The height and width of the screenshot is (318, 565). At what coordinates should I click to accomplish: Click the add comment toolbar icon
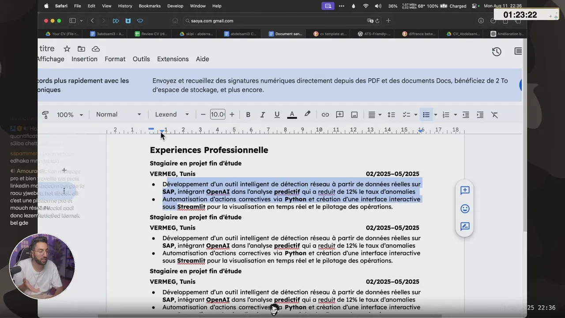coord(340,115)
